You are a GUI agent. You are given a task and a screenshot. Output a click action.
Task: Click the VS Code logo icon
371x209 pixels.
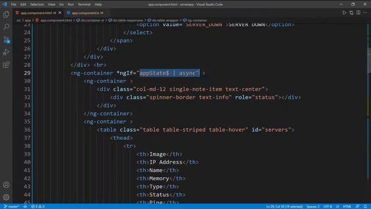[x=5, y=4]
